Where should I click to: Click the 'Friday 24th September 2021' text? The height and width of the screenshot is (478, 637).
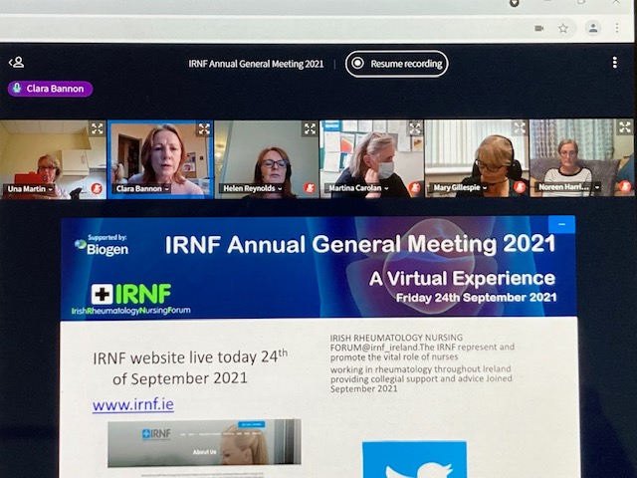coord(476,298)
